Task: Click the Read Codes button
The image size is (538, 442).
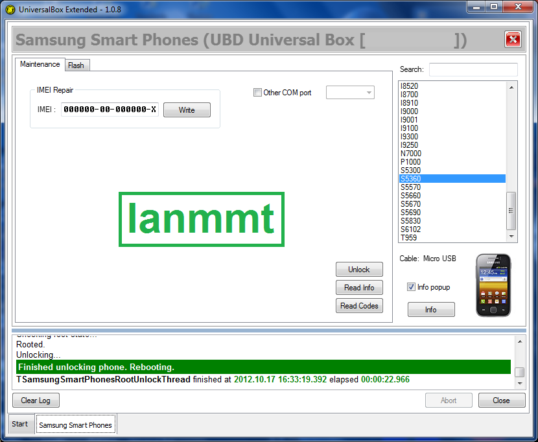Action: point(359,305)
